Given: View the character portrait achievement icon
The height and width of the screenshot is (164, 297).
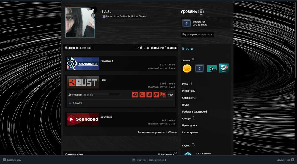Looking at the screenshot, I should [163, 95].
